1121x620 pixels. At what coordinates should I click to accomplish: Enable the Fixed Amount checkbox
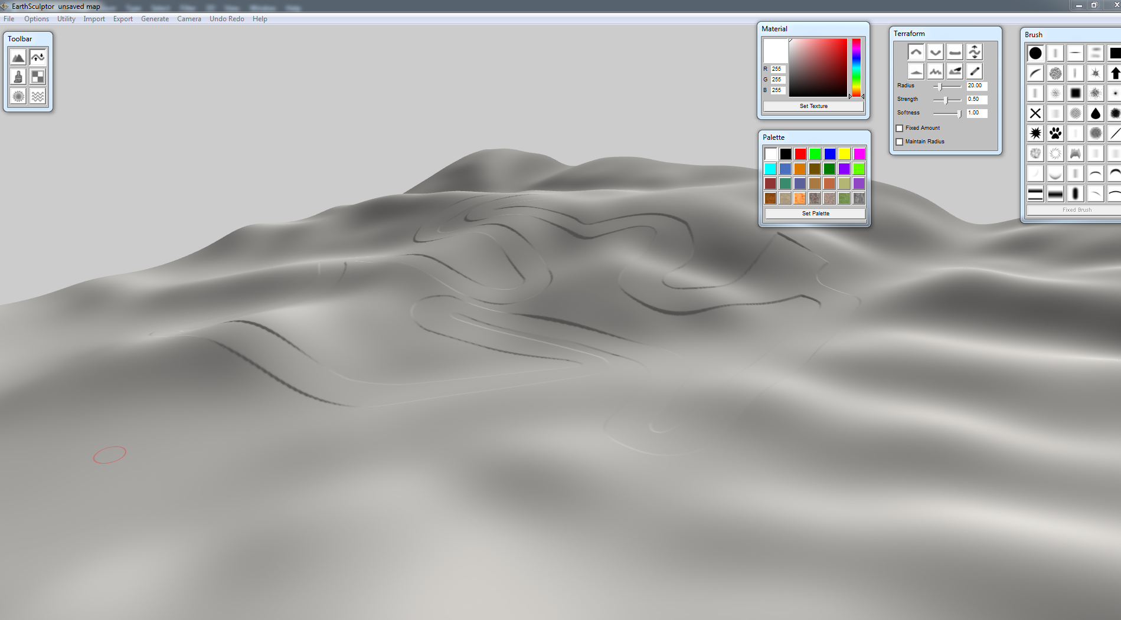point(900,128)
